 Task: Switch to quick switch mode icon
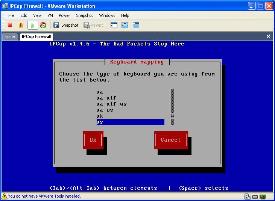[136, 25]
